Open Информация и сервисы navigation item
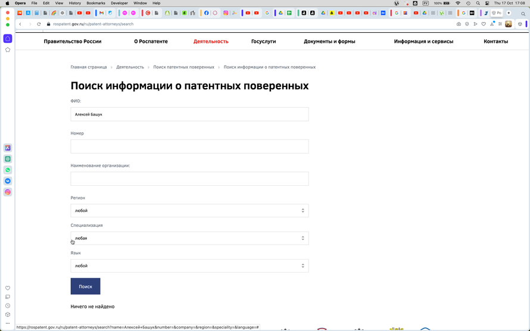Image resolution: width=530 pixels, height=331 pixels. [x=423, y=42]
